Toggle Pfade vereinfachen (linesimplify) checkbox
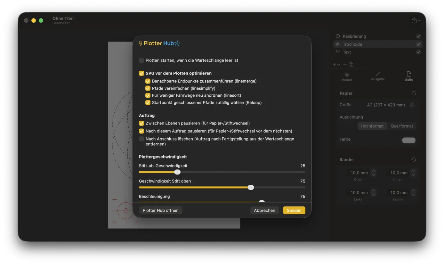This screenshot has width=444, height=265. [x=148, y=88]
